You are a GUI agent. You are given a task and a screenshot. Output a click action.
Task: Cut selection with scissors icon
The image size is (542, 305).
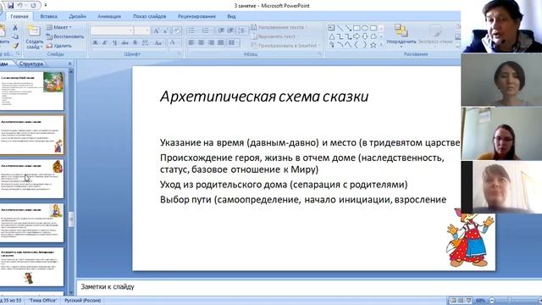click(x=15, y=28)
